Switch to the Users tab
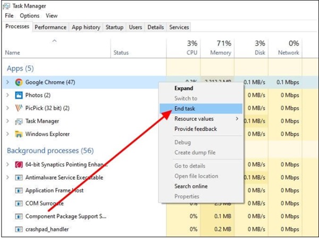The image size is (319, 238). pos(136,27)
